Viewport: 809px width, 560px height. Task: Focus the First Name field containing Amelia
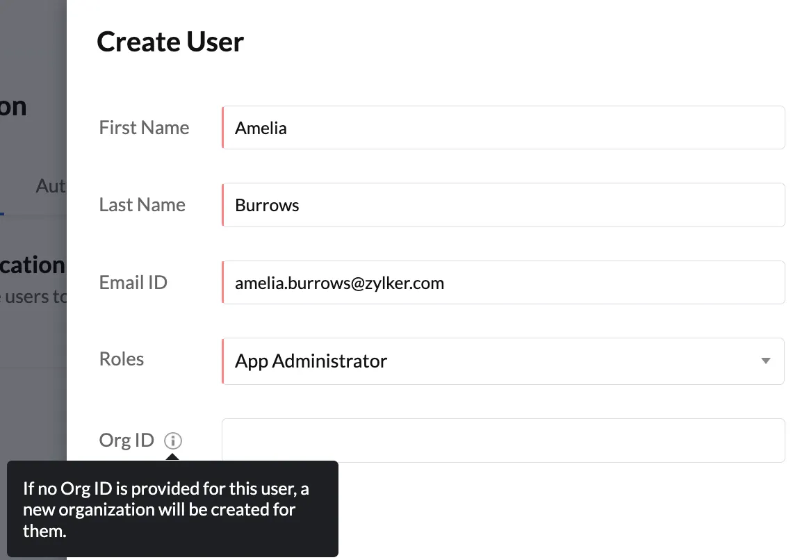coord(504,128)
